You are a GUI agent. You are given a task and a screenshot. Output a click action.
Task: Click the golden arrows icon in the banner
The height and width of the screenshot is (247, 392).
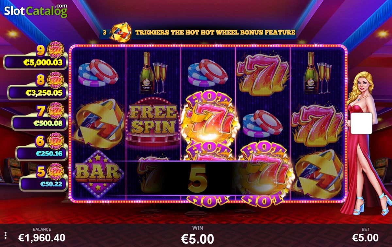pos(121,32)
